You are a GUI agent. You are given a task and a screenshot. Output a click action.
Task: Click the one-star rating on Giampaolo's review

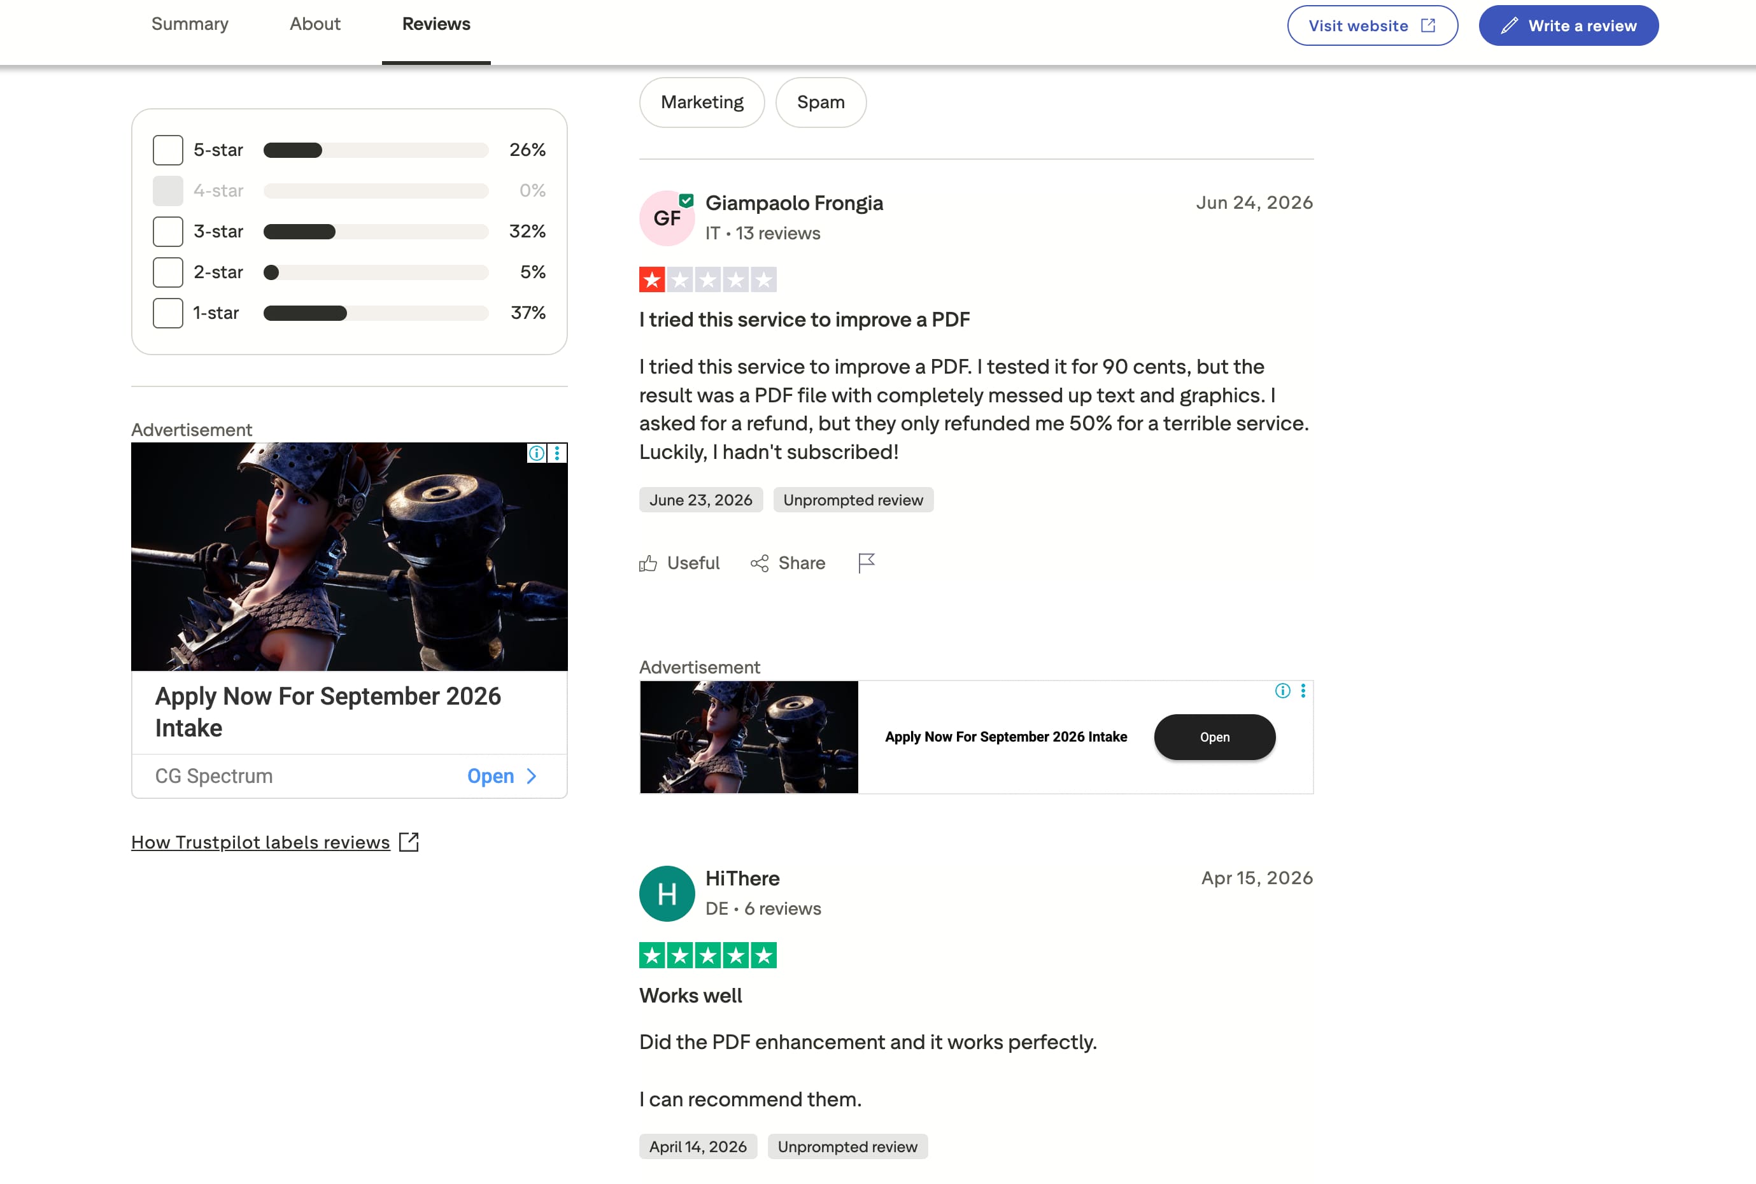(708, 279)
